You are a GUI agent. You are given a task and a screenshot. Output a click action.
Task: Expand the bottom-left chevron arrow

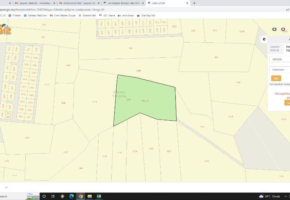click(5, 187)
